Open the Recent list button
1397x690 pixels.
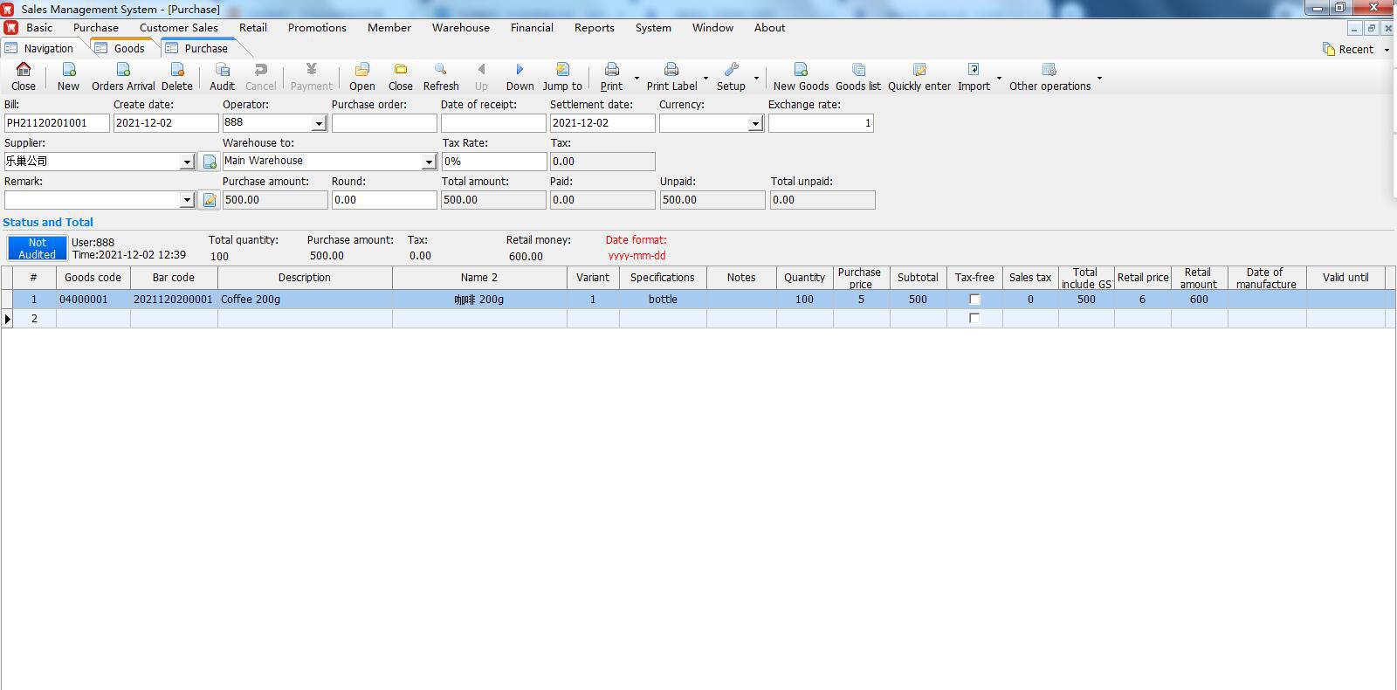click(x=1354, y=50)
